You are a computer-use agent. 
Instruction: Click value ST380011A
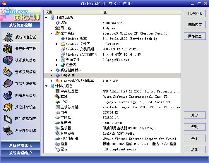(x=110, y=118)
